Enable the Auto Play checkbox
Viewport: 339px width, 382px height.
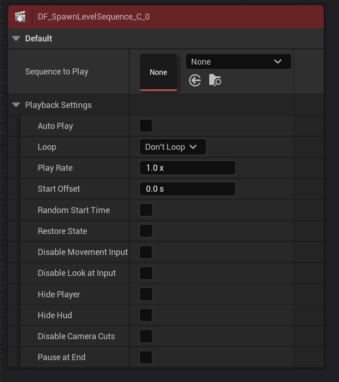[146, 126]
